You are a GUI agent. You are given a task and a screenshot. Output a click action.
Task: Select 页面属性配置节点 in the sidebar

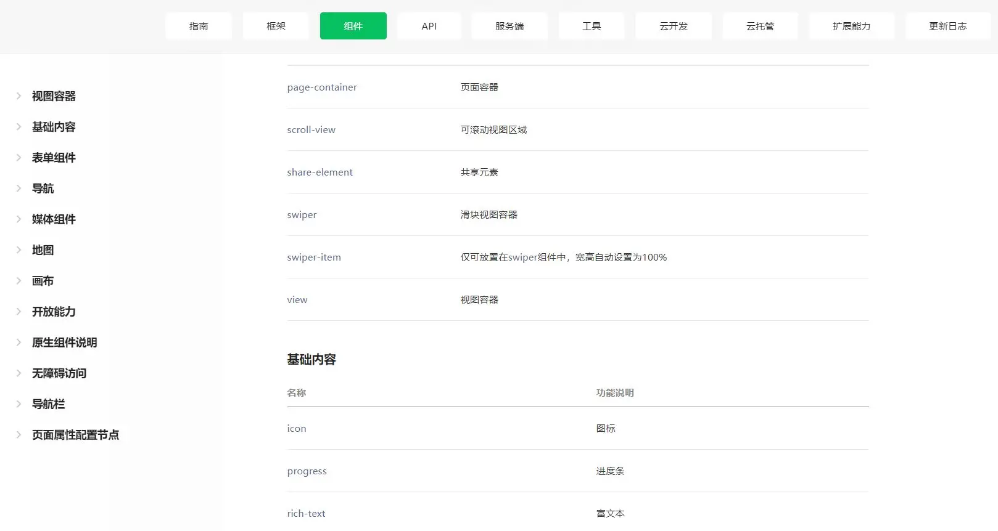[75, 435]
